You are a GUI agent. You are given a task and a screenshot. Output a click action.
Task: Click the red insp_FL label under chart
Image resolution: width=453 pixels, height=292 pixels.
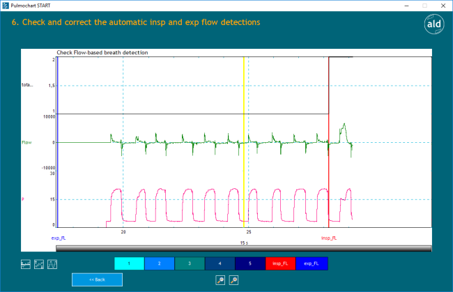329,238
